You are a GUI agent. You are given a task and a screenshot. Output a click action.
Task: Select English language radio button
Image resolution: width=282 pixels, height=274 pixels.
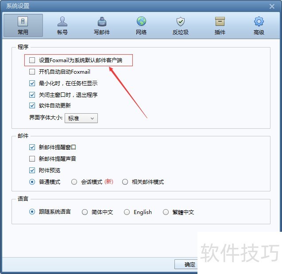click(x=127, y=212)
